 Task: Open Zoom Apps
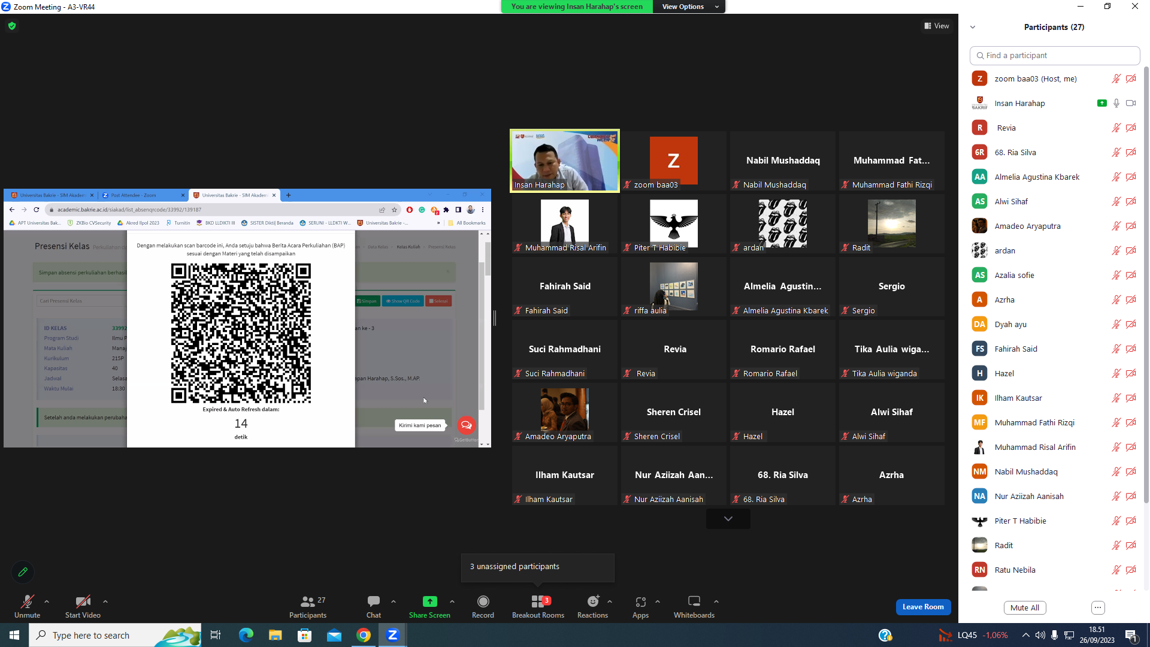pyautogui.click(x=640, y=606)
